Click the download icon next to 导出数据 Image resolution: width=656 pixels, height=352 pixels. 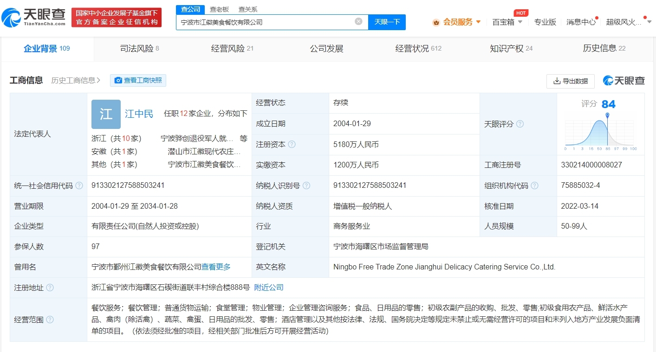pos(556,81)
